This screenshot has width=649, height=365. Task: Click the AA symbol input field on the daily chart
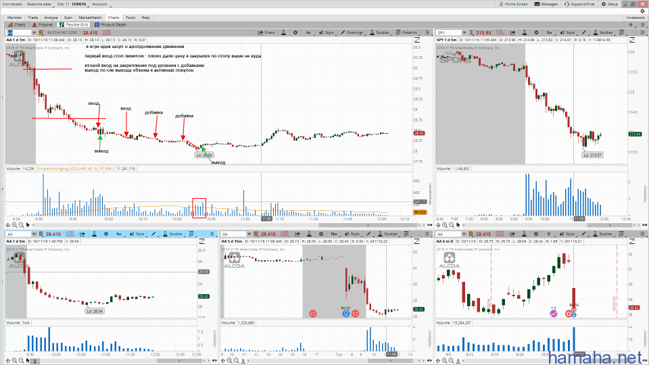click(450, 234)
